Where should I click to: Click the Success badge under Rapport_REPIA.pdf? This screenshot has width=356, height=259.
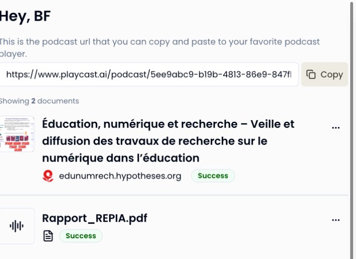(x=81, y=236)
